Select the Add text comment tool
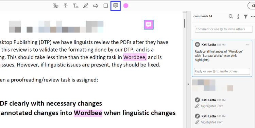 click(x=55, y=6)
